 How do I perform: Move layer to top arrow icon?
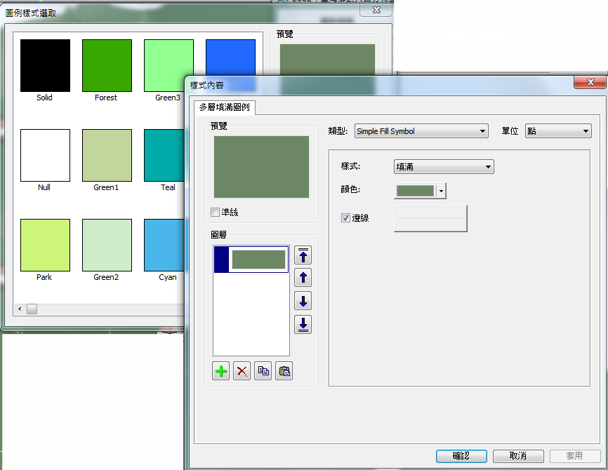pyautogui.click(x=303, y=255)
